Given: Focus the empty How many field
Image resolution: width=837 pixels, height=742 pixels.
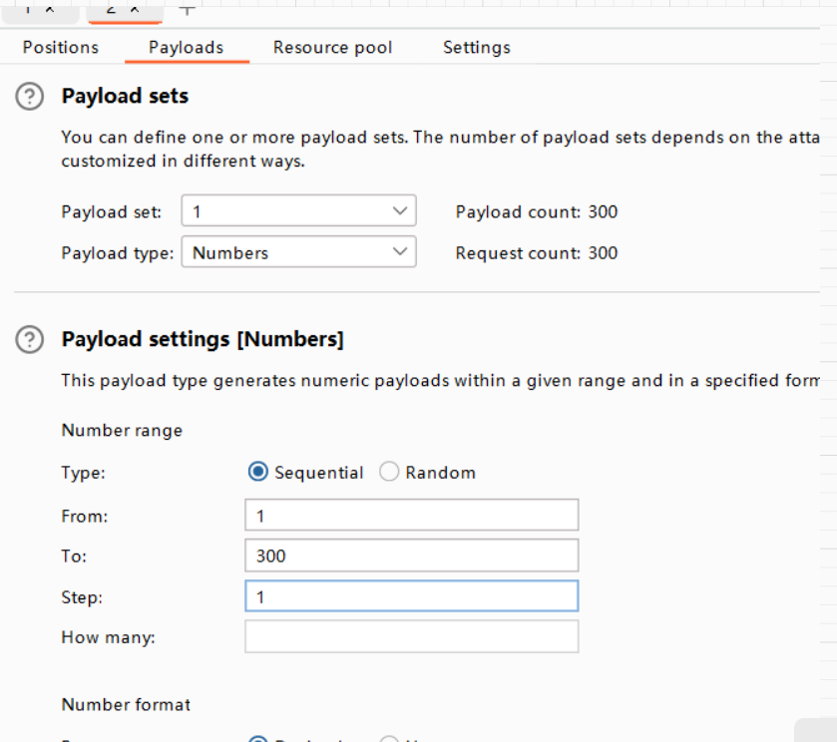Looking at the screenshot, I should (412, 637).
